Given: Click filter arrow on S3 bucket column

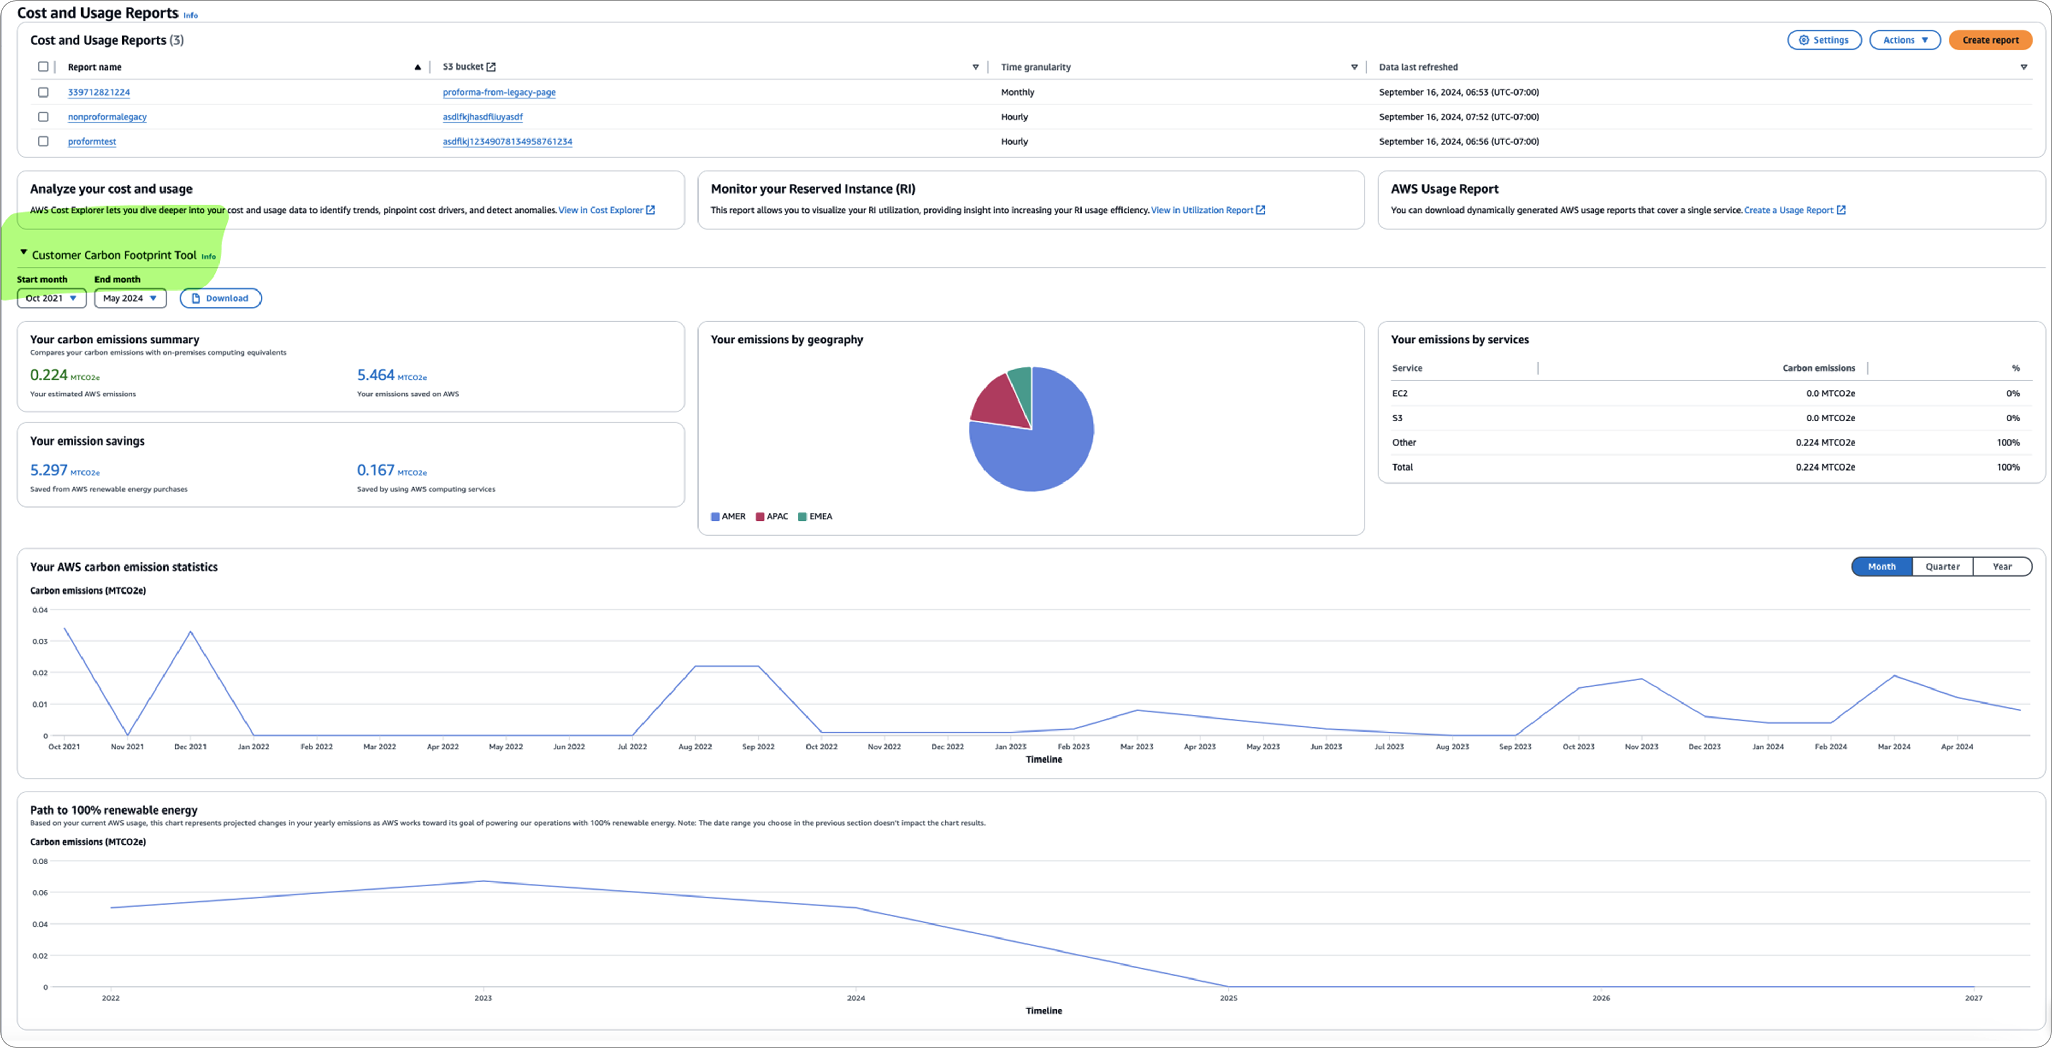Looking at the screenshot, I should [975, 67].
